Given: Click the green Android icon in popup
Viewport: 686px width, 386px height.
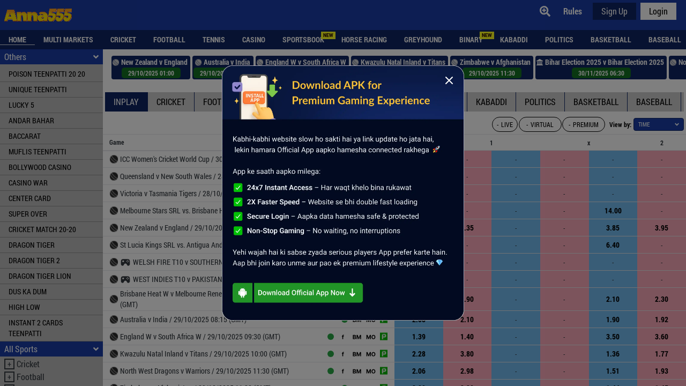Looking at the screenshot, I should (242, 293).
